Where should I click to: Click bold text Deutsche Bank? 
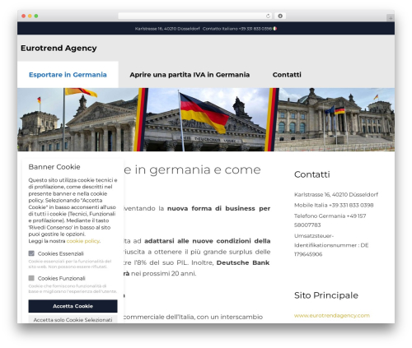tap(243, 262)
